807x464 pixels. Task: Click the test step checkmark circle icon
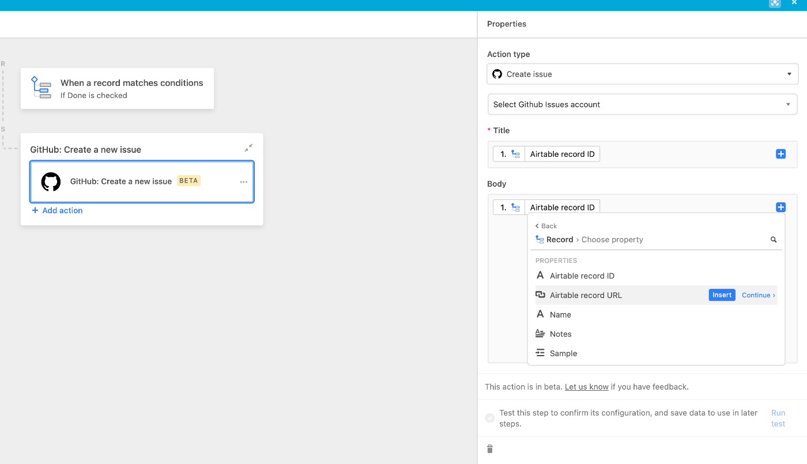[x=490, y=418]
